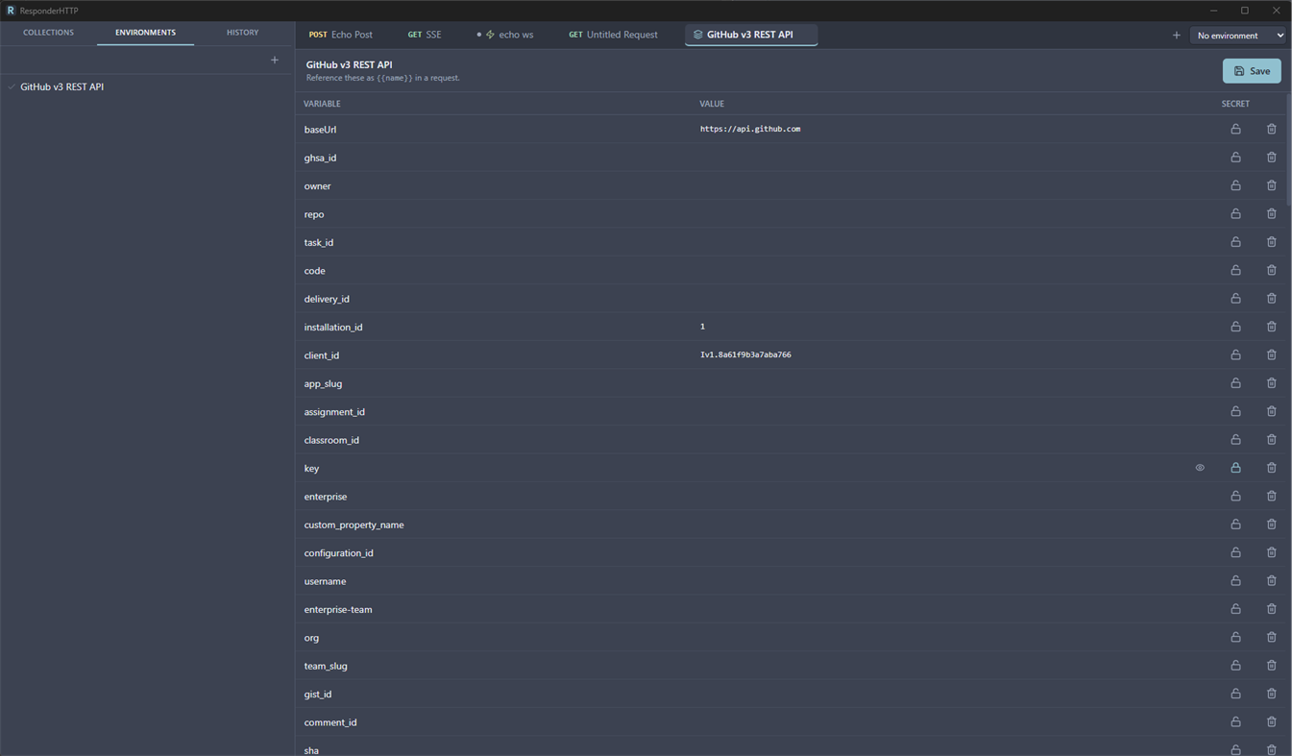Save the environment variables
This screenshot has width=1292, height=756.
(x=1252, y=71)
